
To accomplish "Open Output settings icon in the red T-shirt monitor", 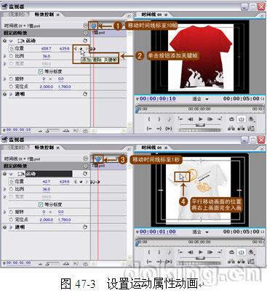I will [x=251, y=119].
